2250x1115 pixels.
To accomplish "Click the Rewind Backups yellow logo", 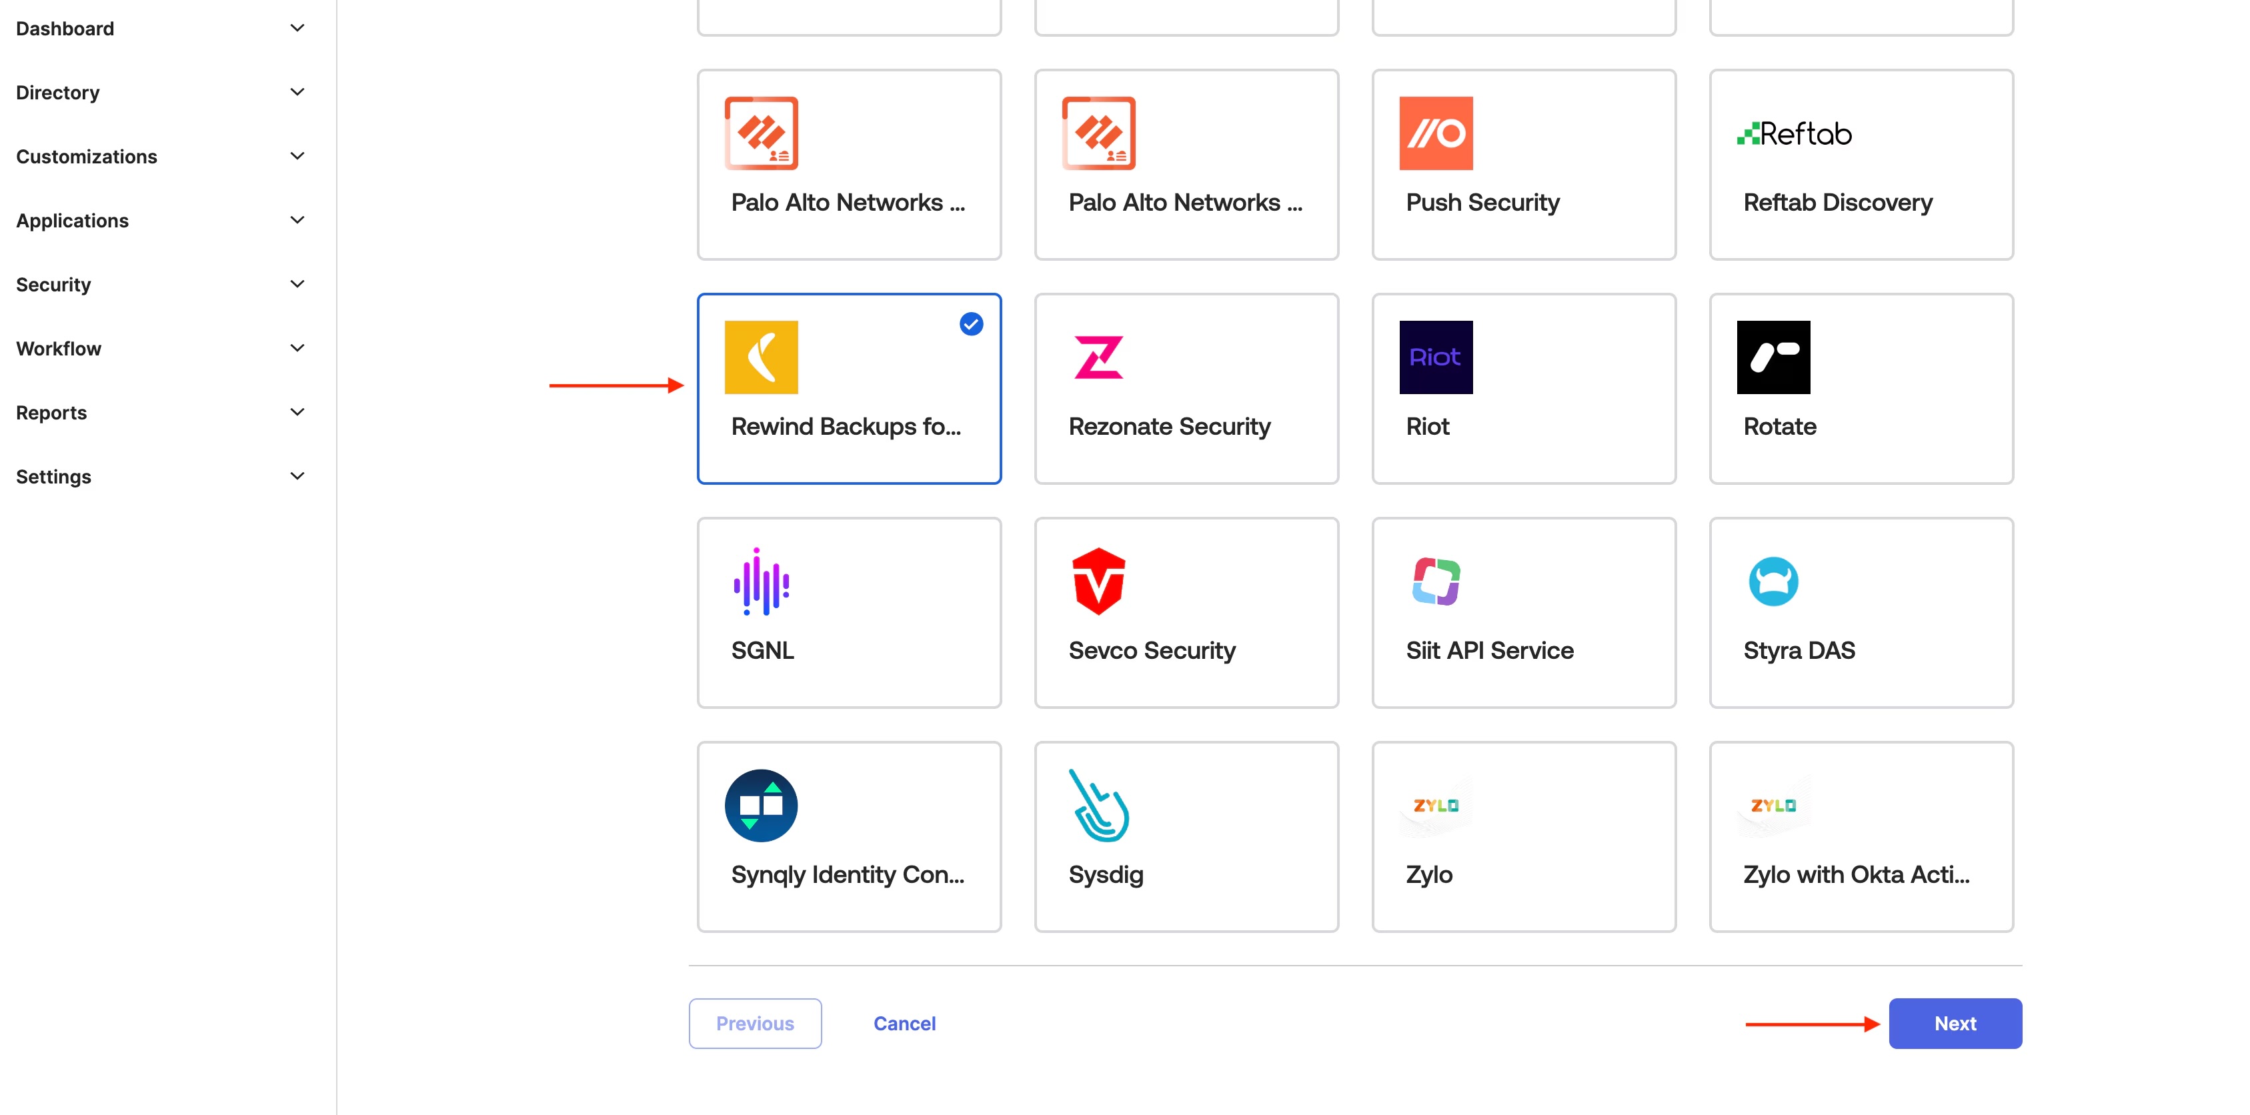I will point(761,357).
